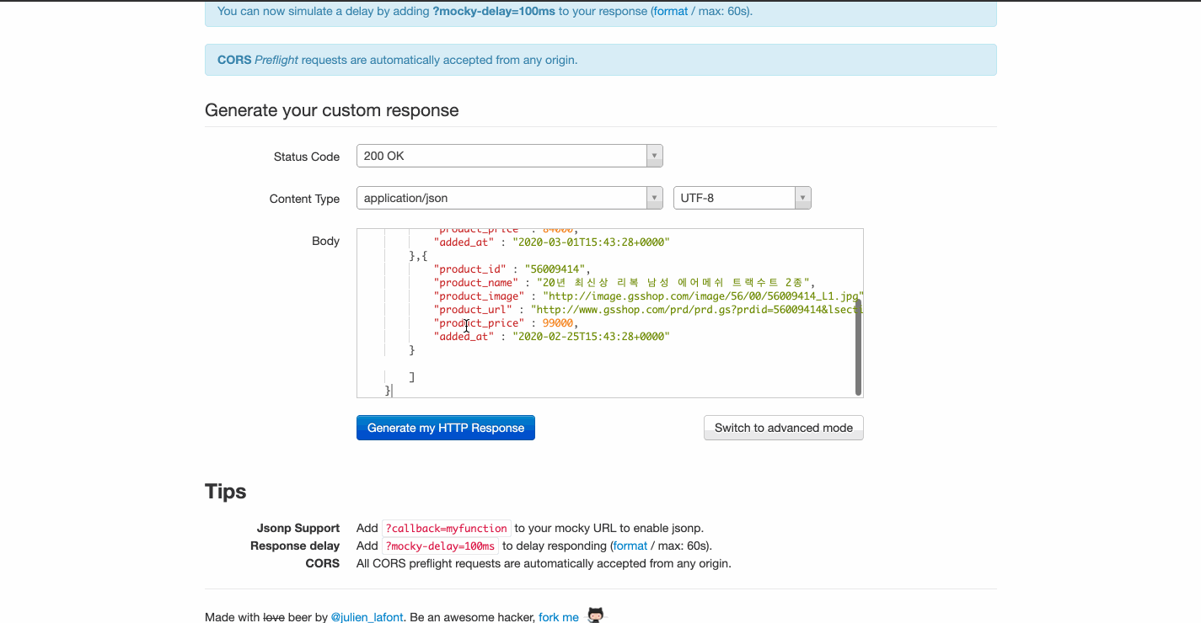Click the Content Type dropdown arrow
Viewport: 1201px width, 623px height.
click(654, 198)
